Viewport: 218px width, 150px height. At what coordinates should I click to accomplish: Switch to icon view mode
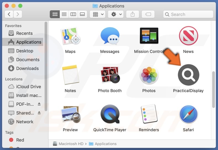tap(55, 14)
